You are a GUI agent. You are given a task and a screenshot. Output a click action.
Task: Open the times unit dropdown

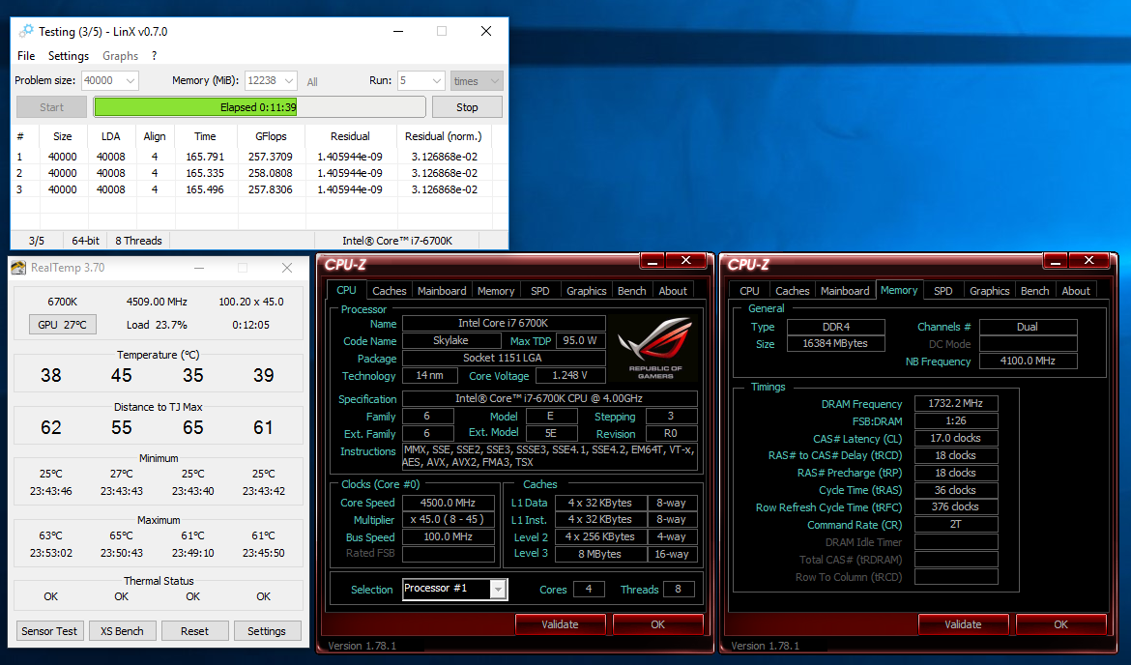coord(476,81)
